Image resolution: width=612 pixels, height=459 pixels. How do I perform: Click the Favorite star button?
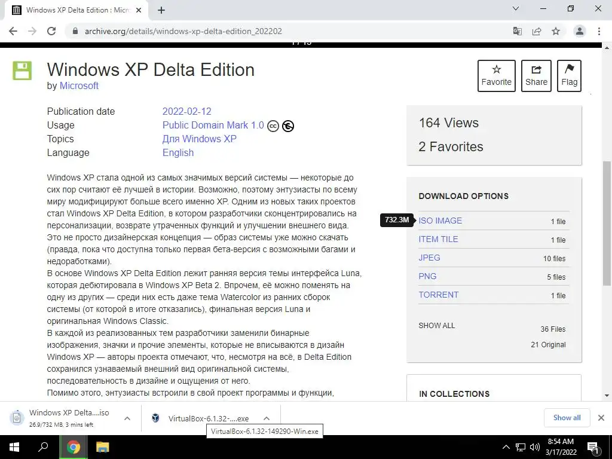(x=497, y=76)
